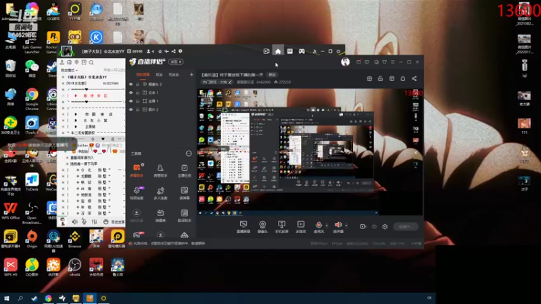Open the 歌词助手 tool

click(x=184, y=216)
